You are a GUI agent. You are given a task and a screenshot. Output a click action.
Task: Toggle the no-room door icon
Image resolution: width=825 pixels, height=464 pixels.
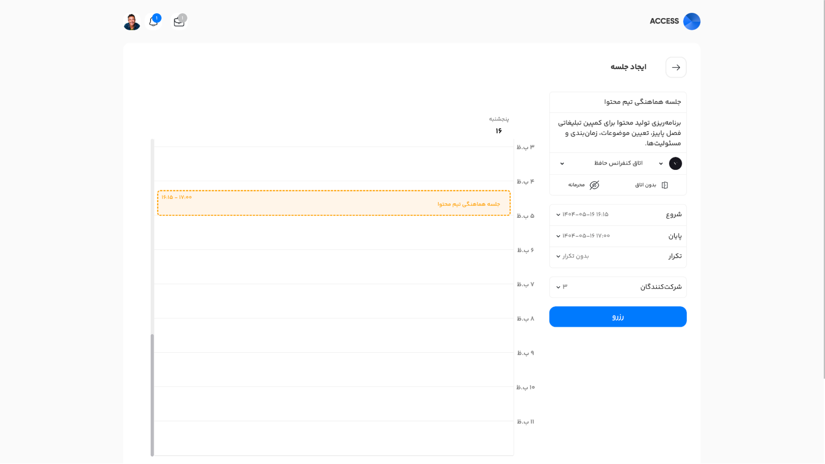(664, 185)
